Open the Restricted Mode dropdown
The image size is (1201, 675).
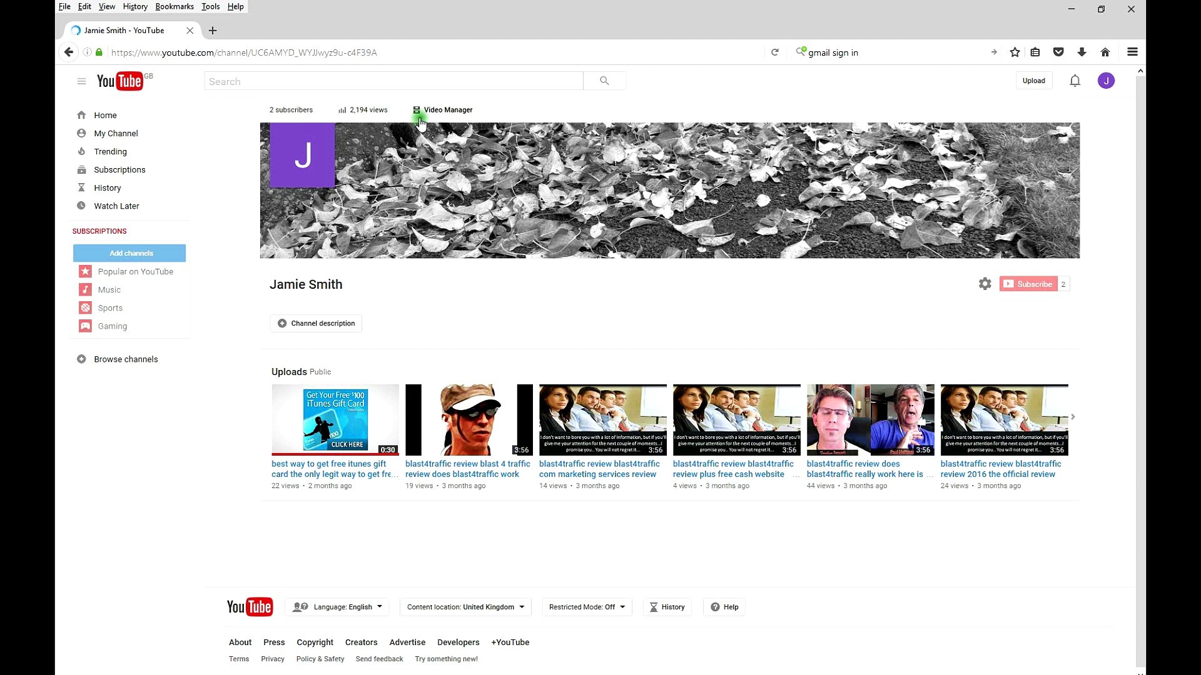pyautogui.click(x=585, y=606)
